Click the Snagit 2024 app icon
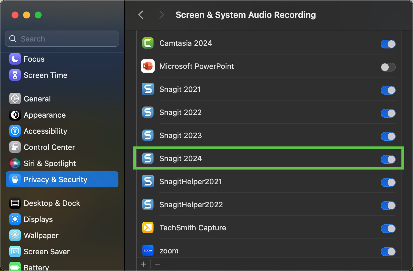The image size is (413, 271). pyautogui.click(x=148, y=159)
